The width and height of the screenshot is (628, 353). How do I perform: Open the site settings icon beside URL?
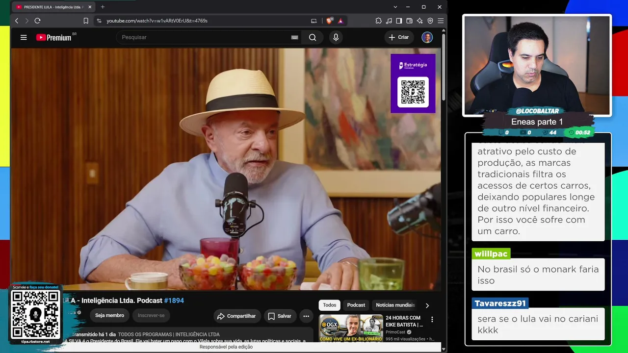pos(99,21)
